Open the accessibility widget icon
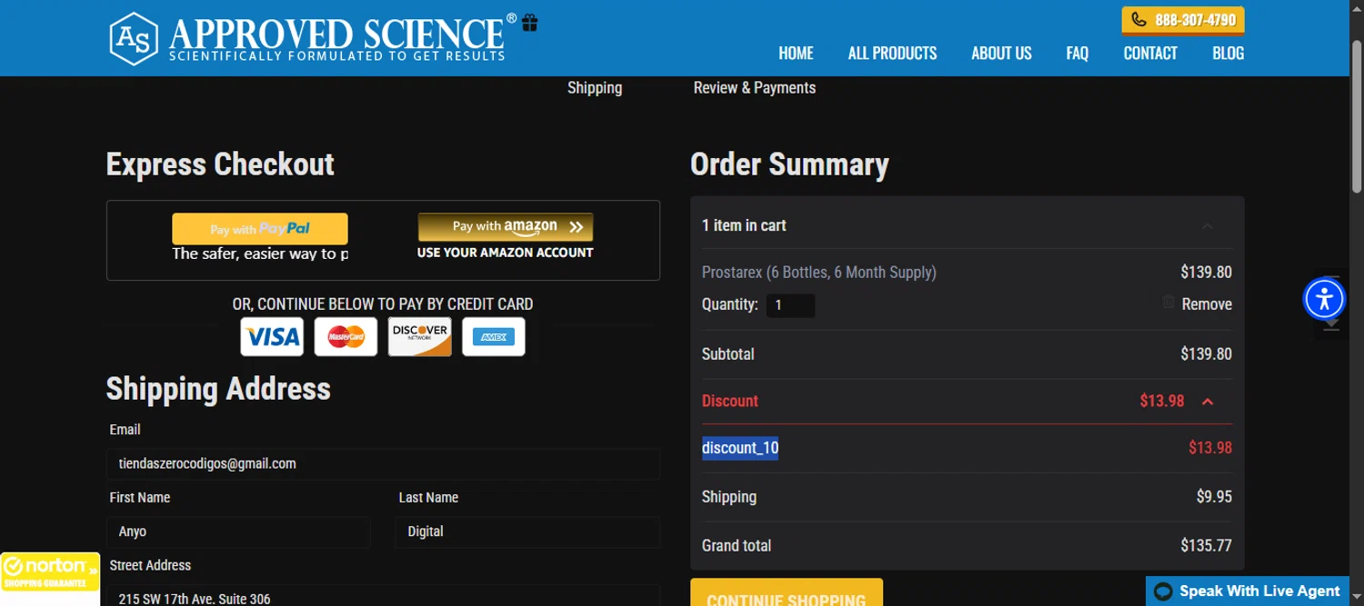 pyautogui.click(x=1324, y=298)
